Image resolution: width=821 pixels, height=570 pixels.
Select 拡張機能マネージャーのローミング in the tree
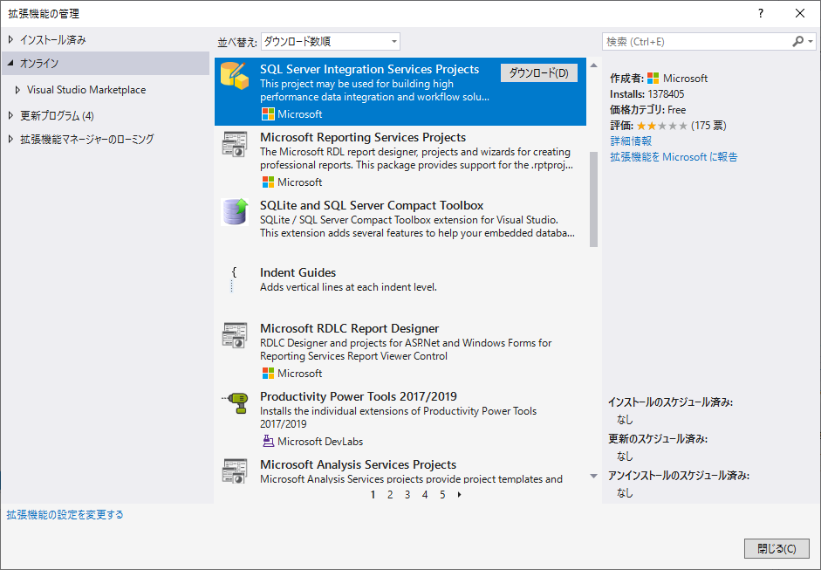(x=86, y=140)
